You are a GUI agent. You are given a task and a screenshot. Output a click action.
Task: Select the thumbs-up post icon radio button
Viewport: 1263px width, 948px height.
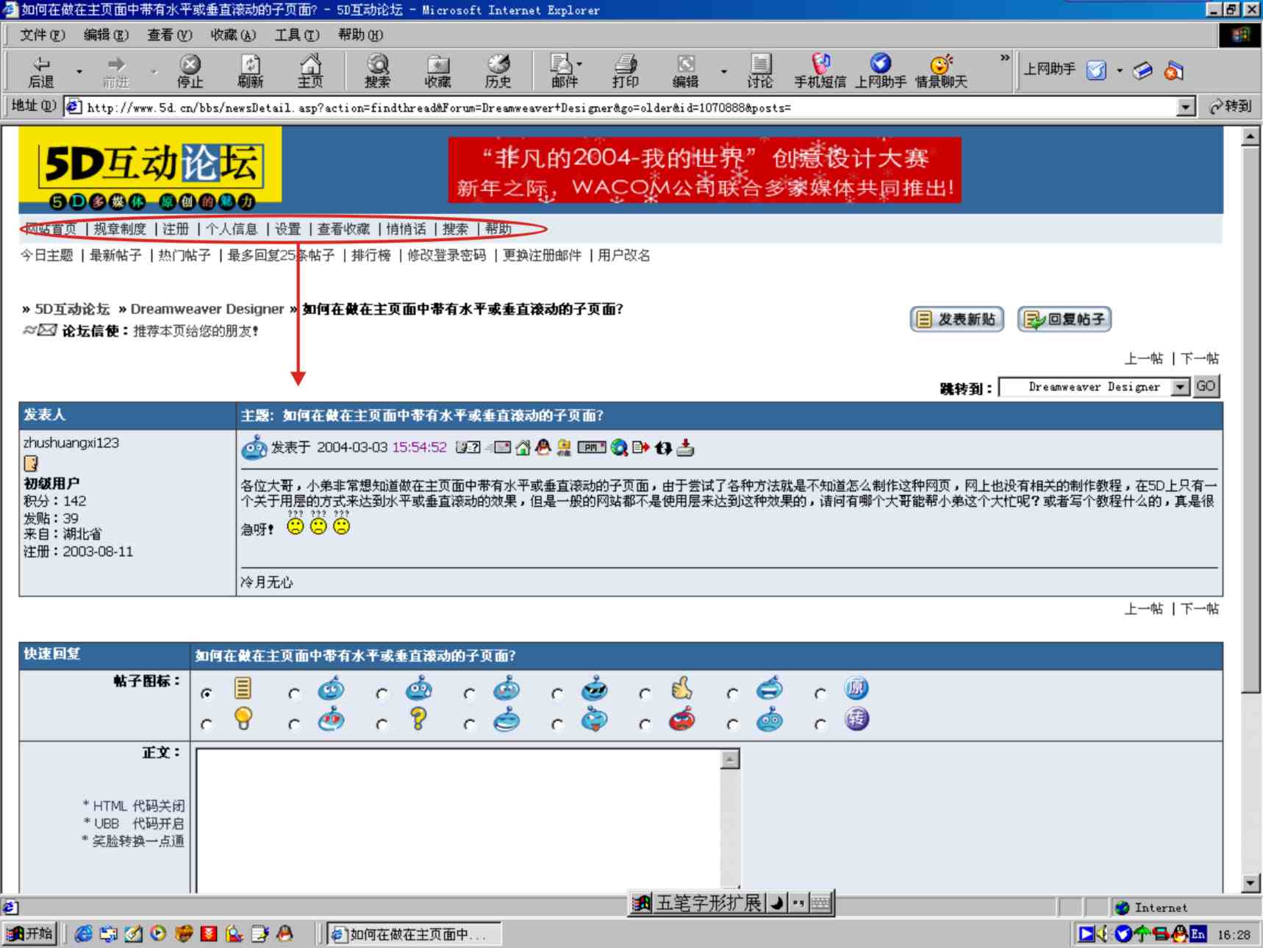pyautogui.click(x=645, y=694)
